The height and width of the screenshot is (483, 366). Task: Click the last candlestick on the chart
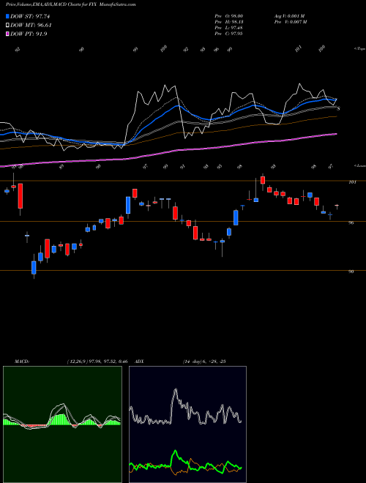click(x=337, y=206)
